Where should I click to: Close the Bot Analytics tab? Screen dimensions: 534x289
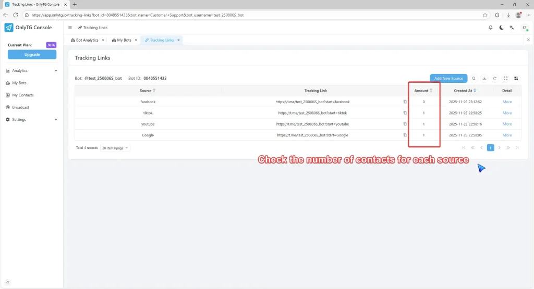coord(103,40)
